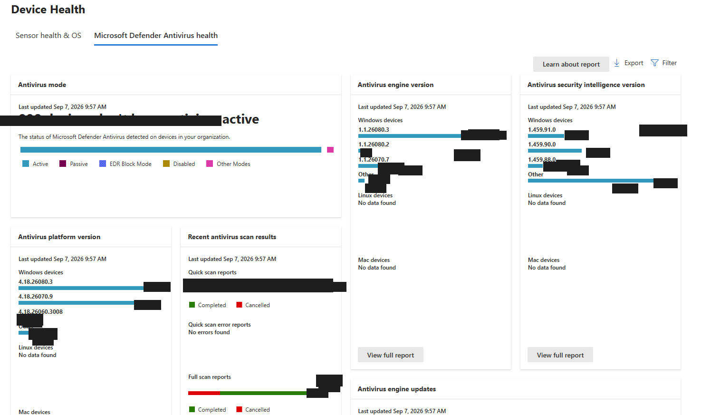Click the Export download icon
Viewport: 701px width, 415px height.
click(x=616, y=63)
